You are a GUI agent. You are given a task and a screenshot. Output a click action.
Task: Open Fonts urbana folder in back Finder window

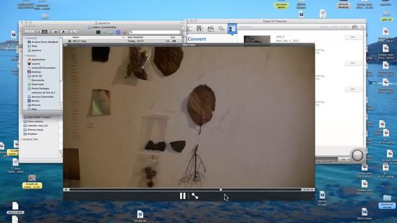[33, 121]
